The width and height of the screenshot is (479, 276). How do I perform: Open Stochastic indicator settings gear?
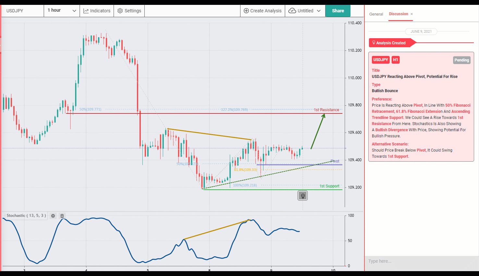click(x=53, y=216)
